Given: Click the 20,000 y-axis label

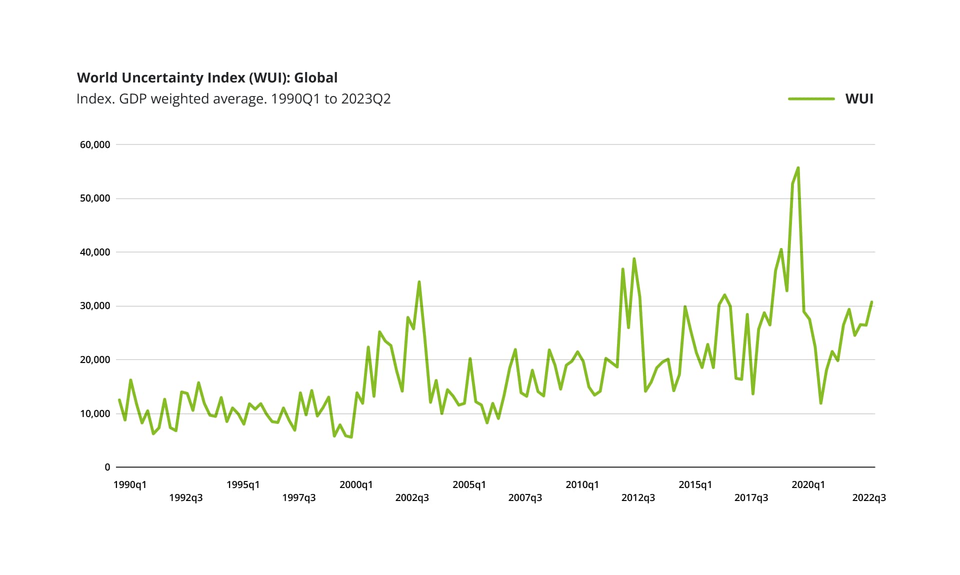Looking at the screenshot, I should tap(95, 360).
